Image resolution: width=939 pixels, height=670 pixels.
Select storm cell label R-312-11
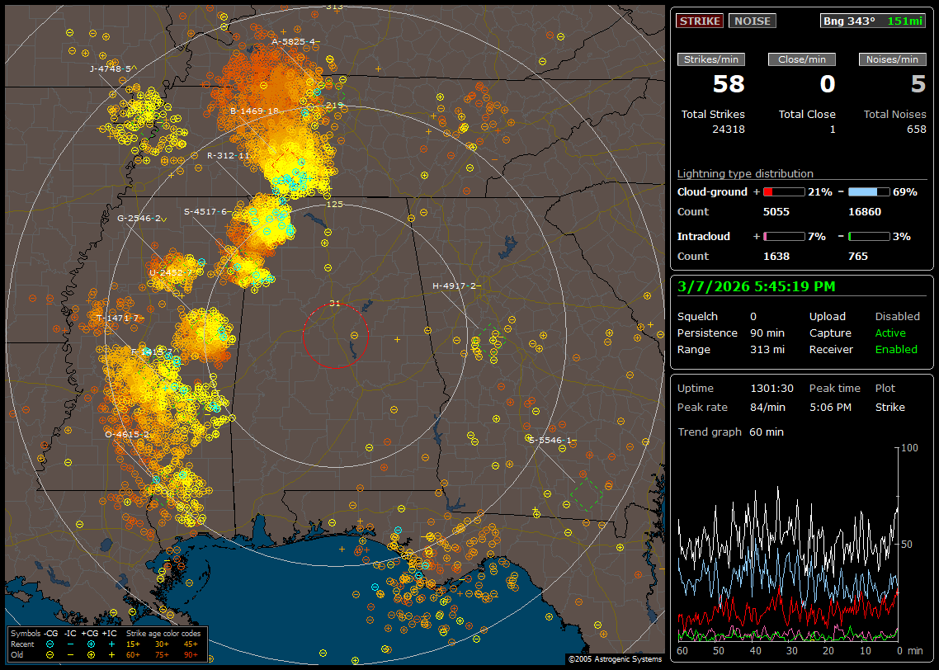point(228,155)
